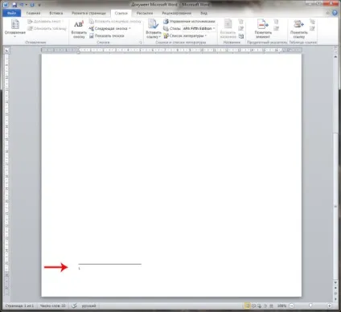The image size is (341, 312).
Task: Switch to Рассылки tab
Action: coord(145,13)
